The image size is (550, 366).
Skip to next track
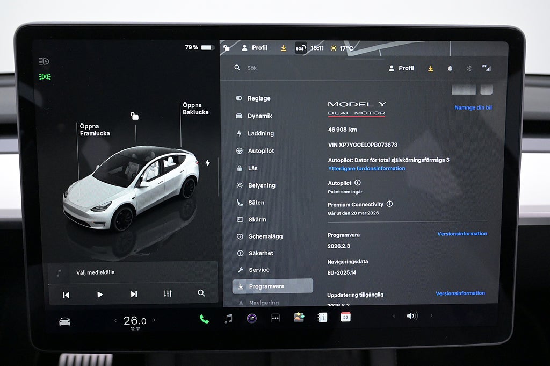pos(134,294)
